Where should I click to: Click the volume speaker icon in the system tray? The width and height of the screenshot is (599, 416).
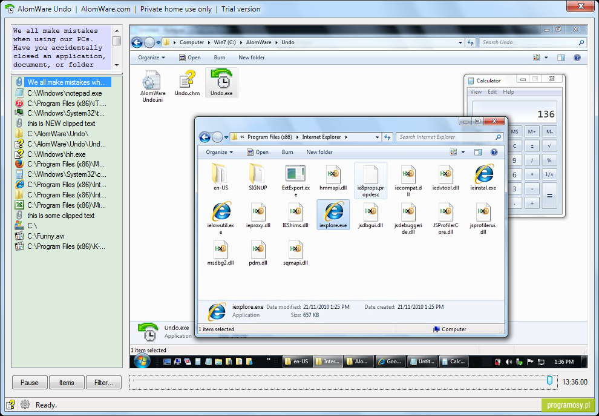(x=508, y=362)
